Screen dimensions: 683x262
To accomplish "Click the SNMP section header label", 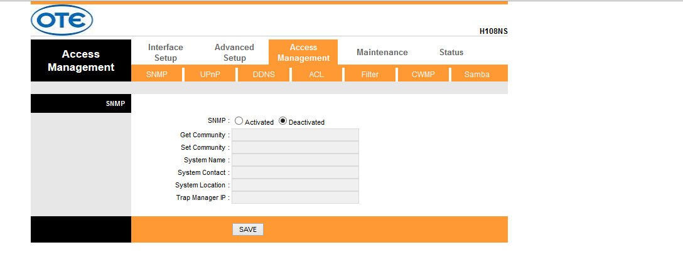I will (115, 103).
